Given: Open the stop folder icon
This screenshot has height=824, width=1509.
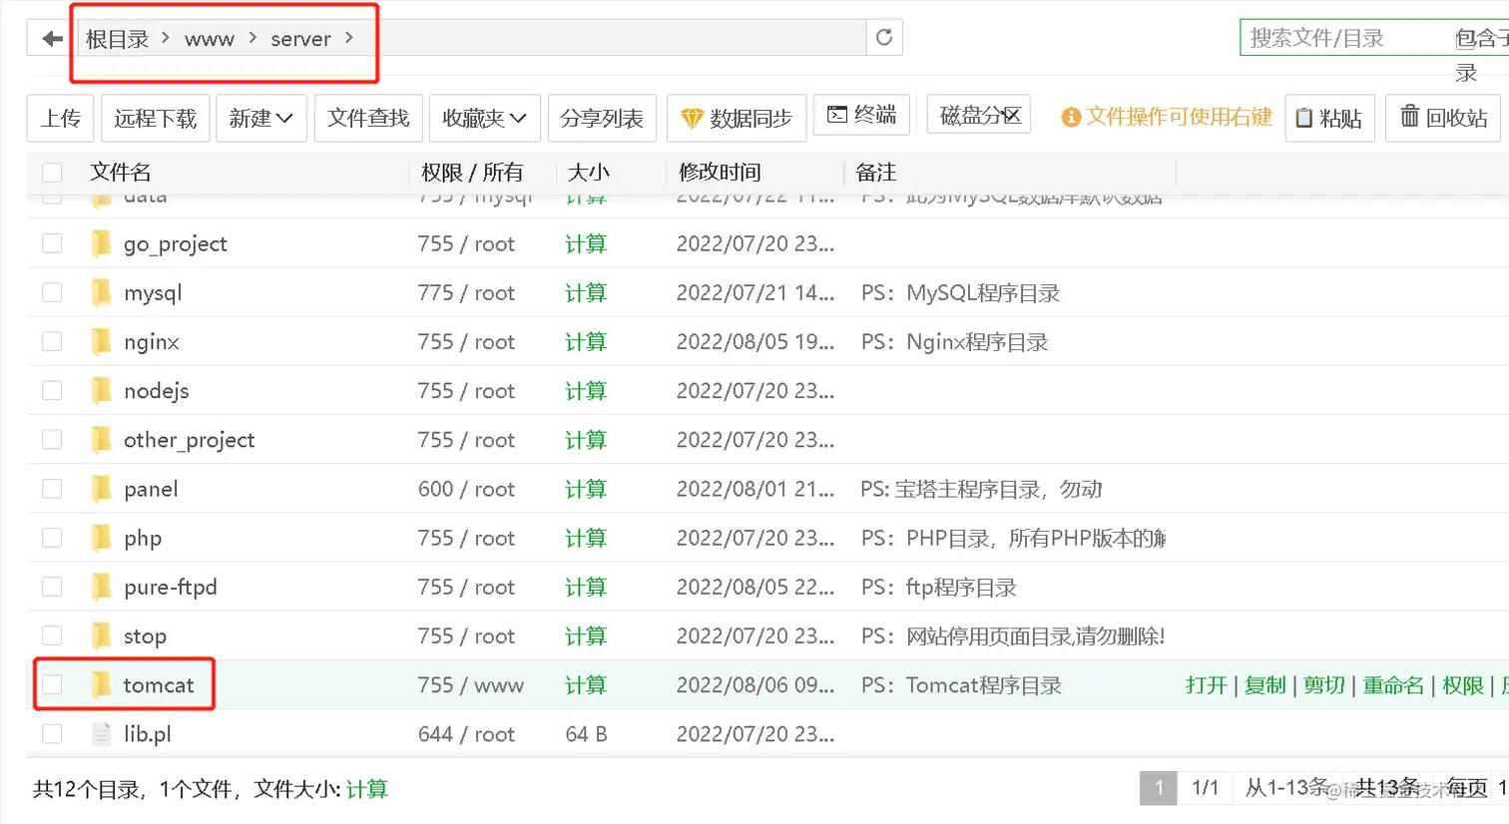Looking at the screenshot, I should 102,635.
